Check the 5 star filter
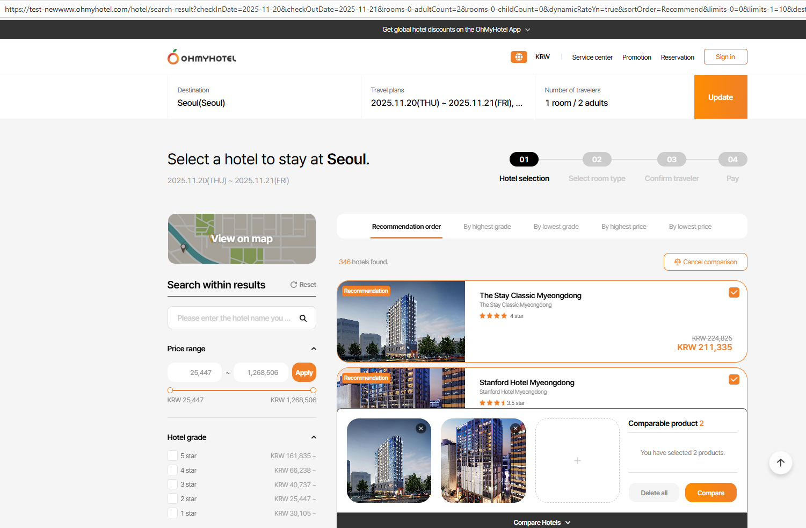Screen dimensions: 806x528 click(x=172, y=455)
